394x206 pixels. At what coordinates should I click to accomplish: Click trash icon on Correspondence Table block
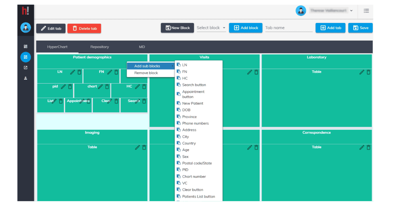pyautogui.click(x=368, y=148)
